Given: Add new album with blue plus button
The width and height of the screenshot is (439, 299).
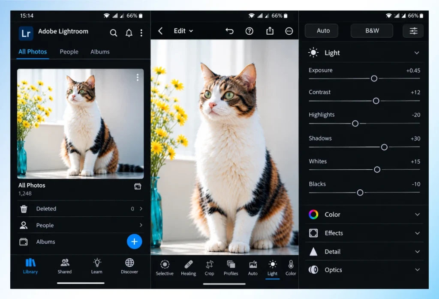Looking at the screenshot, I should [134, 242].
